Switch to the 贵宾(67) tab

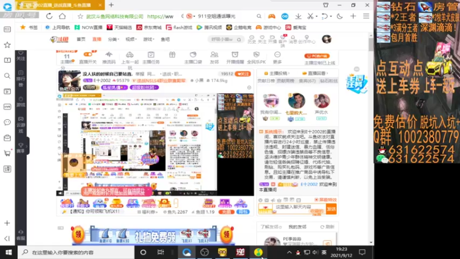(x=307, y=81)
